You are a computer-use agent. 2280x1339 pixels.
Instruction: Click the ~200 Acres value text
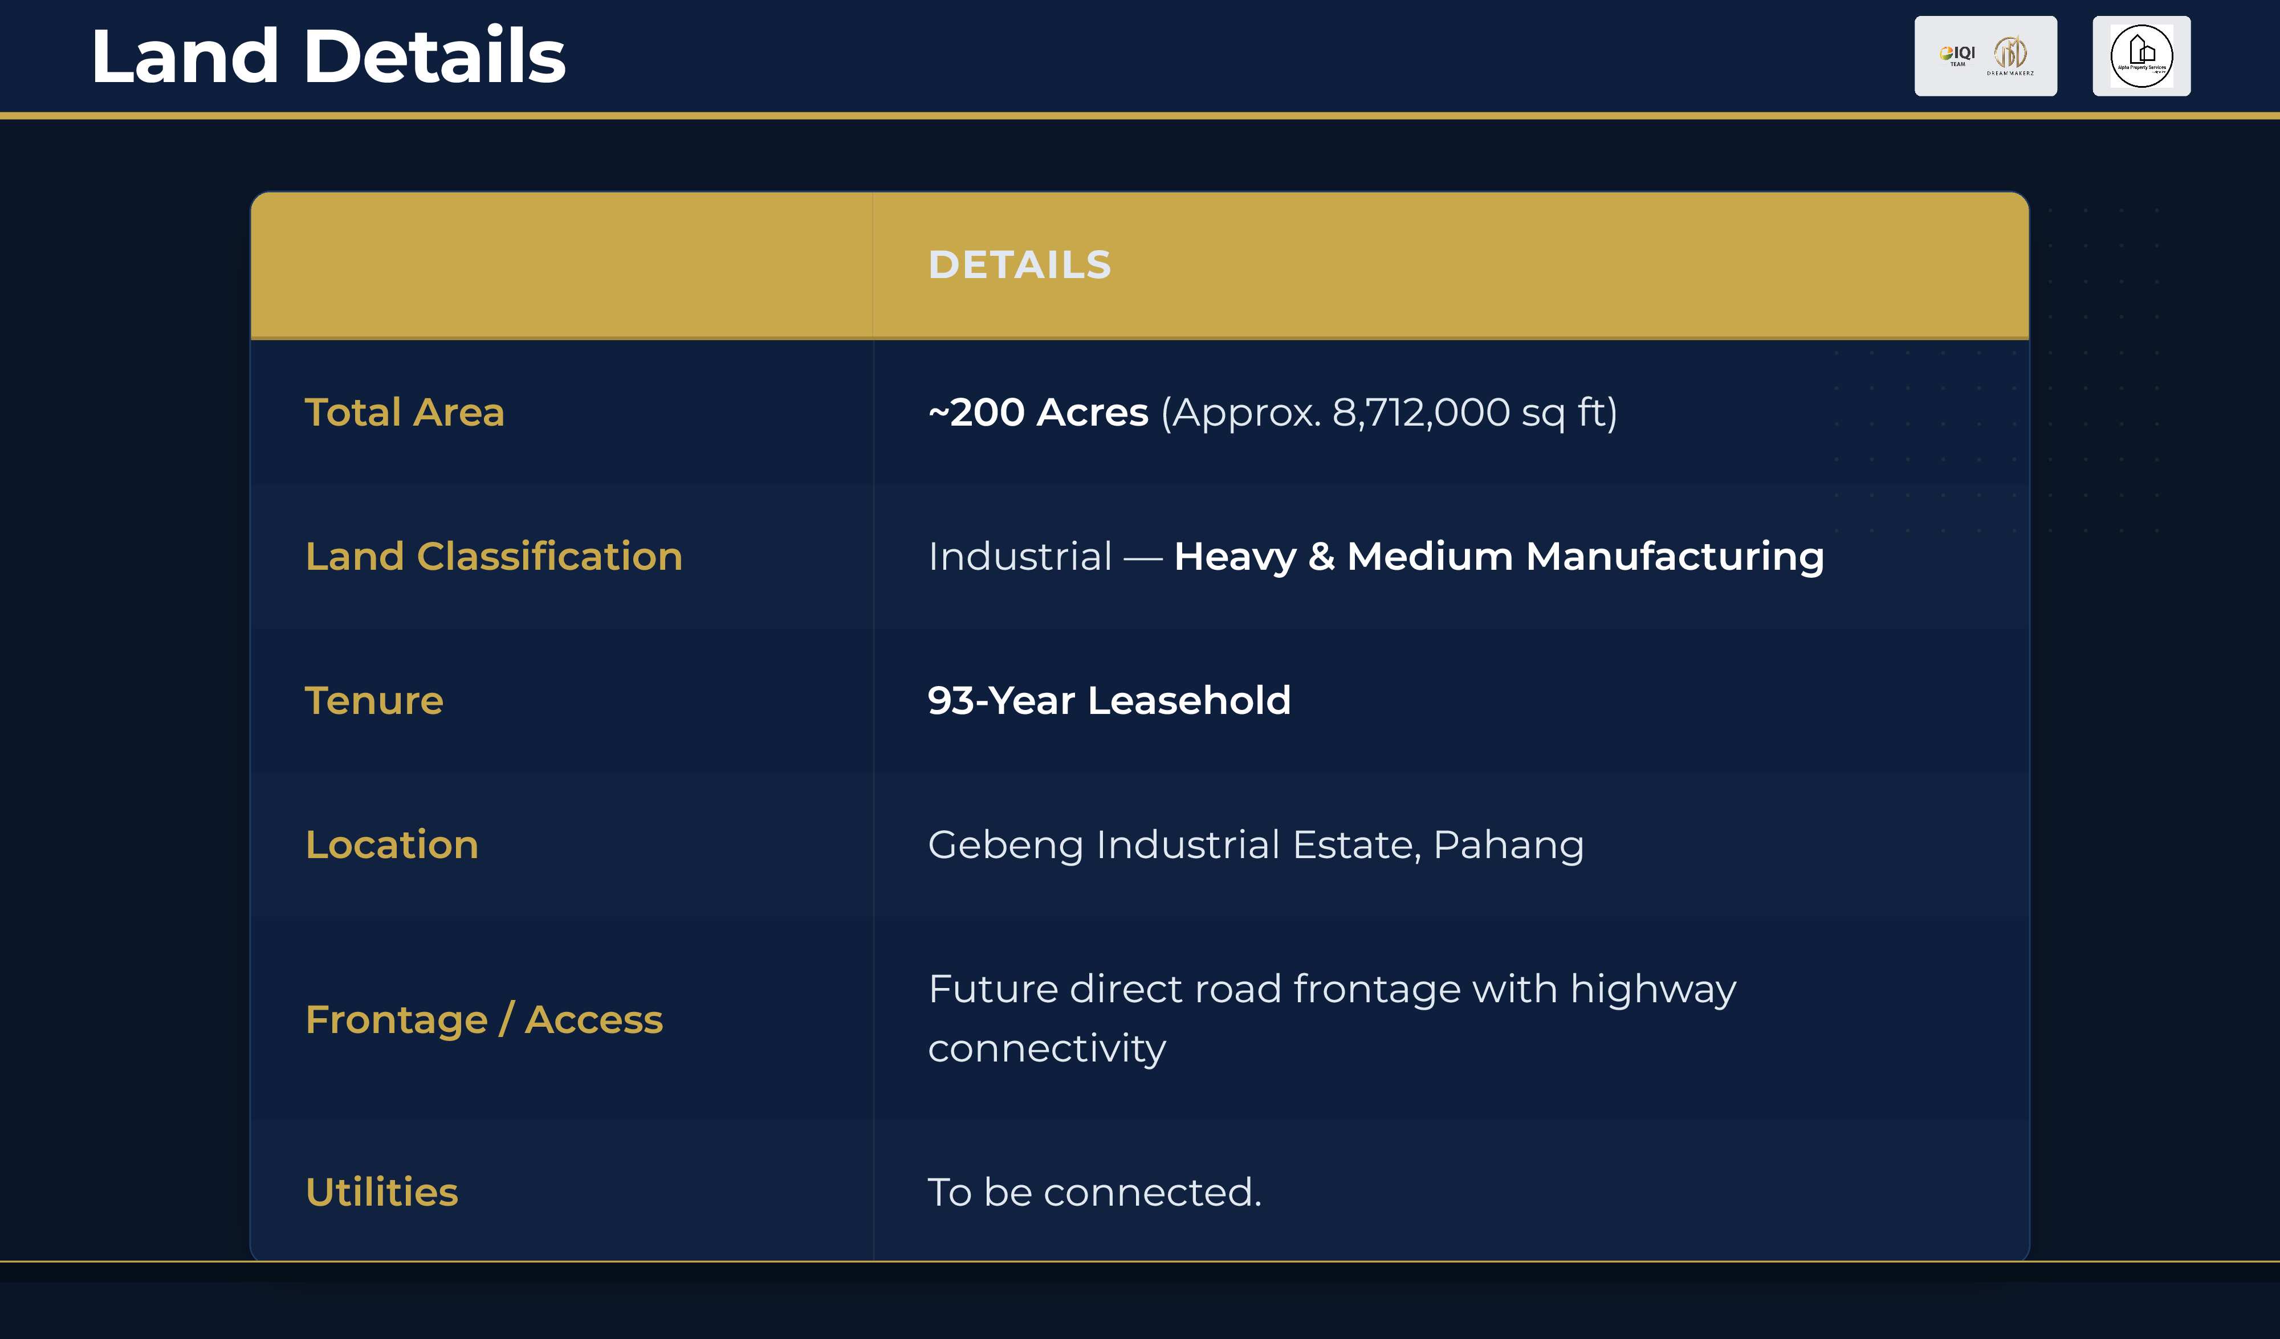point(1038,413)
